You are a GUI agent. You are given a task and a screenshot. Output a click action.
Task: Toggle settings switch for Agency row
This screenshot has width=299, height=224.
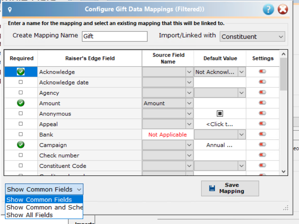pyautogui.click(x=263, y=92)
